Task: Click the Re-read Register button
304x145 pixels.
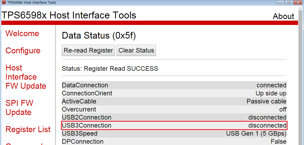Action: click(88, 50)
